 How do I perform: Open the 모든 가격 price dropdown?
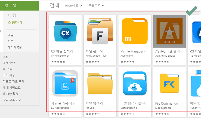(x=96, y=5)
